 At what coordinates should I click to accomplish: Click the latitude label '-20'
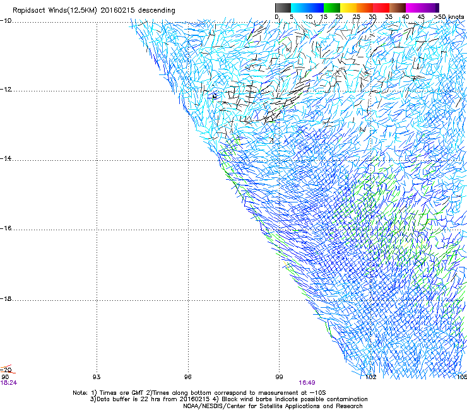click(6, 370)
